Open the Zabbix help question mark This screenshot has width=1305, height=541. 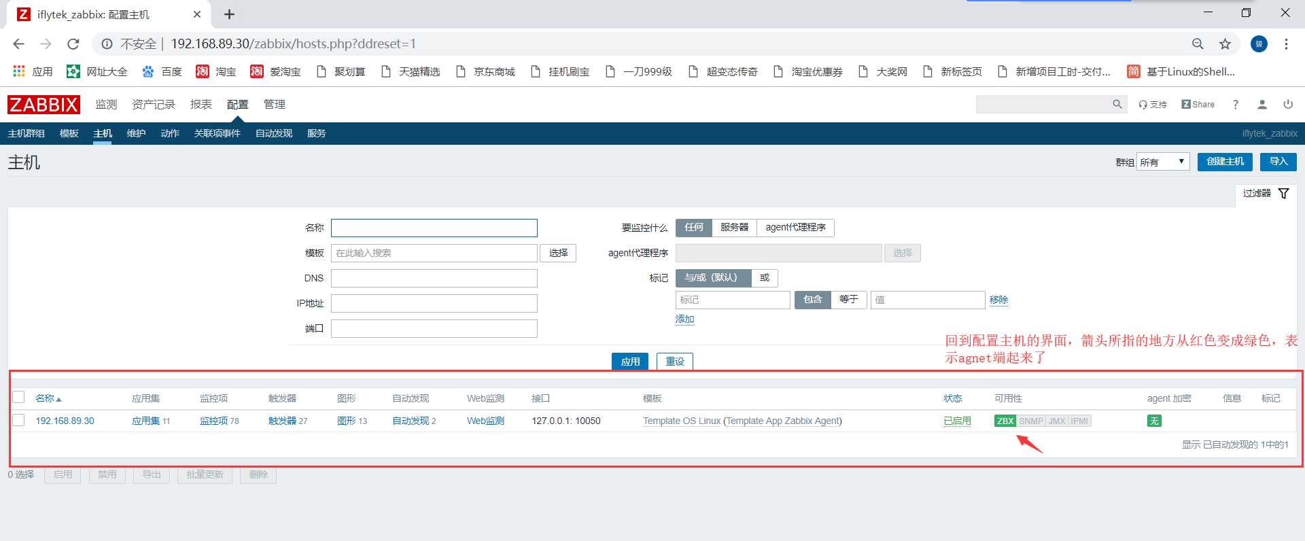click(1236, 105)
